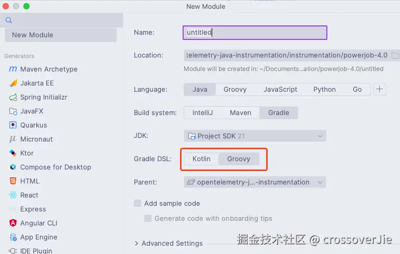The width and height of the screenshot is (400, 254).
Task: Click the Angular CLI icon
Action: [13, 223]
